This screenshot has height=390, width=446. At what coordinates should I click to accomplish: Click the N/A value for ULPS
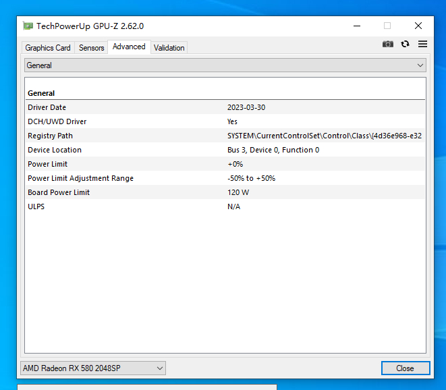coord(234,206)
